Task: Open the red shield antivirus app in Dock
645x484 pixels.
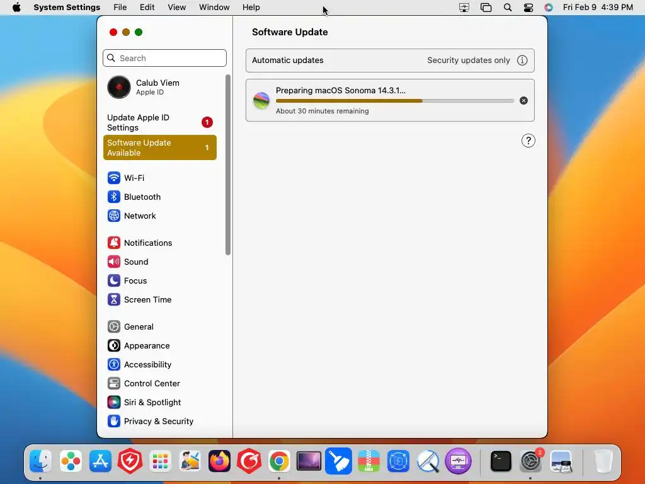Action: click(x=130, y=461)
